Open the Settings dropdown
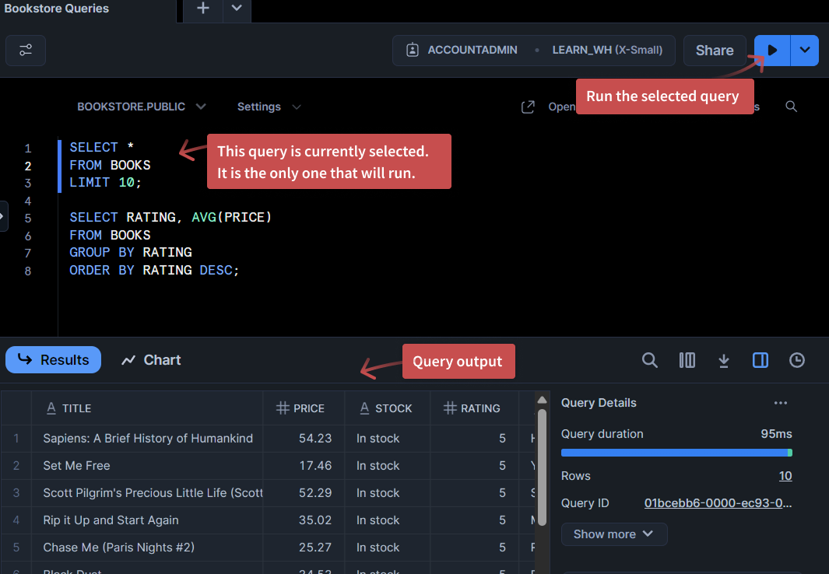 click(269, 107)
